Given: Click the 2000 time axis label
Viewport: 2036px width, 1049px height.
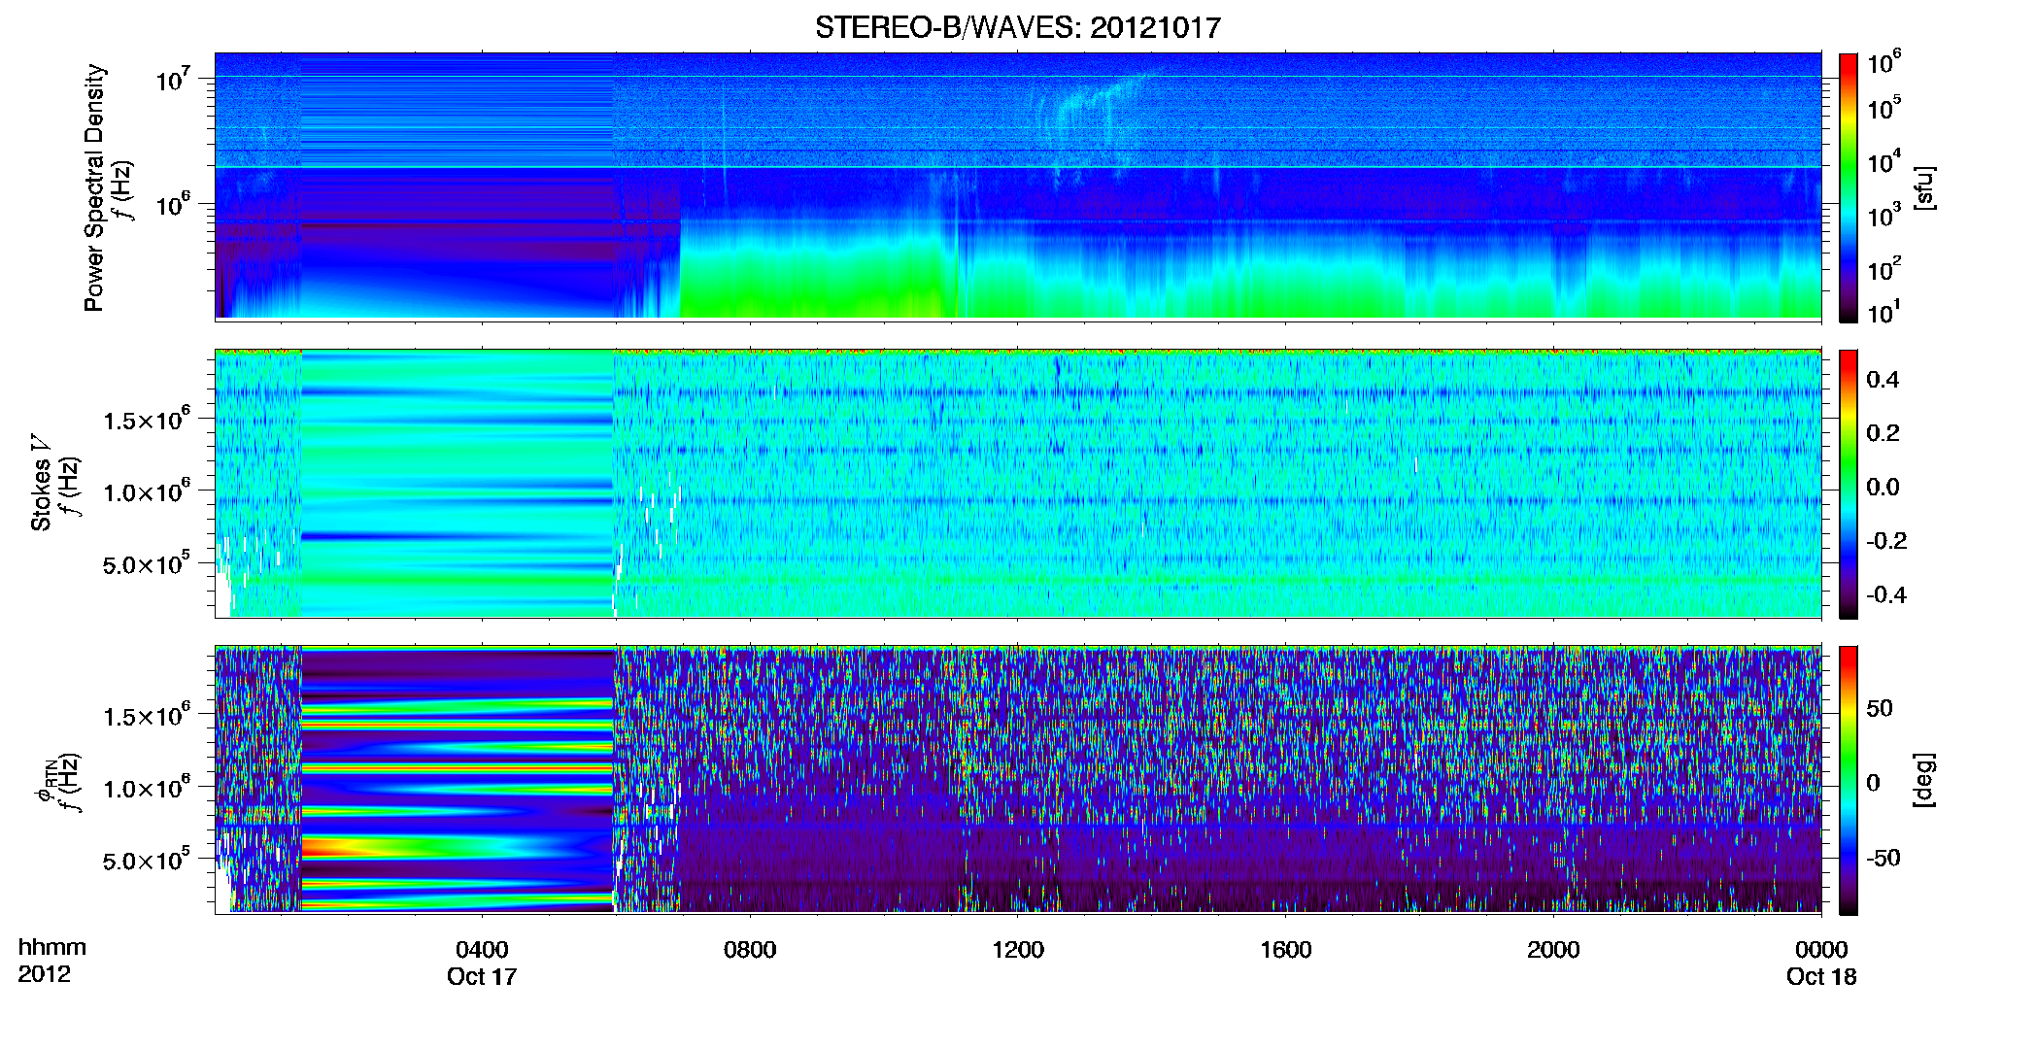Looking at the screenshot, I should pos(1553,949).
